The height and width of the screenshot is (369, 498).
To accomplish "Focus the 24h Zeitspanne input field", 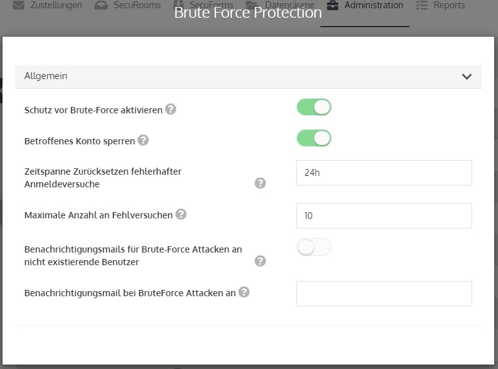I will pyautogui.click(x=384, y=173).
